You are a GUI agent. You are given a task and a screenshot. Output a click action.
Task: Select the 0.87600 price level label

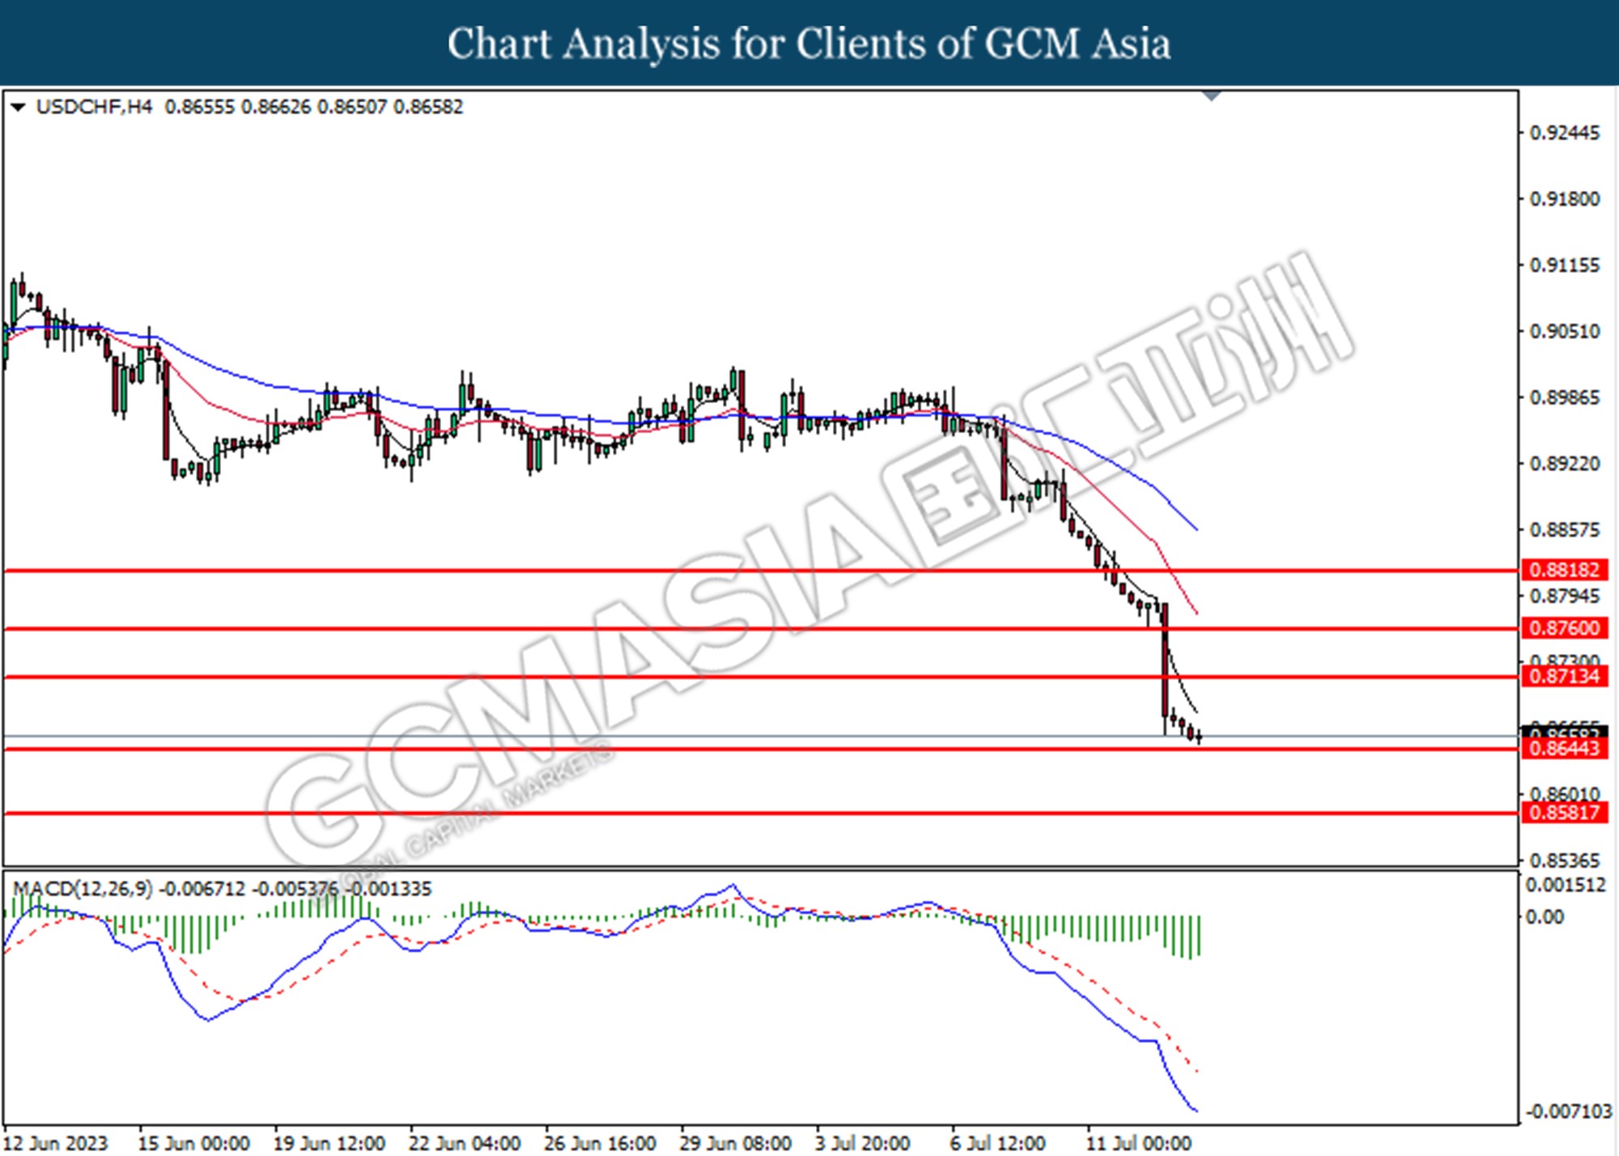pyautogui.click(x=1565, y=628)
